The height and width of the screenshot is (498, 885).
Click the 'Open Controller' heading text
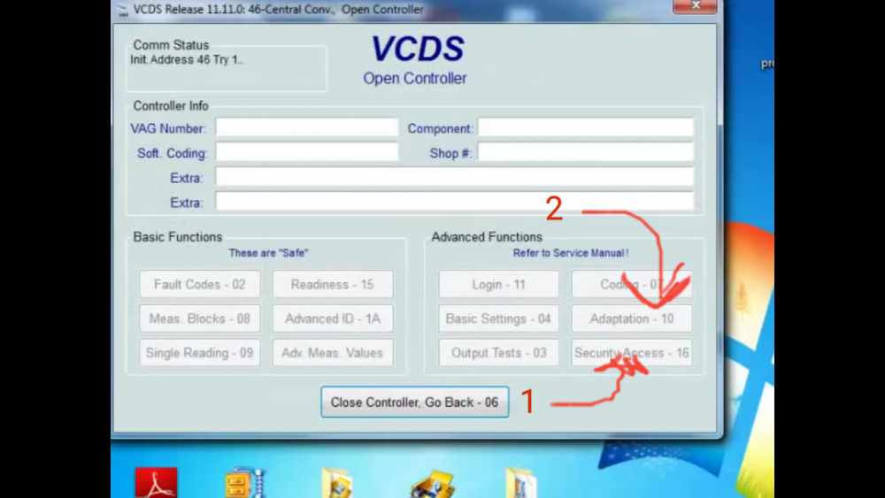[x=415, y=79]
